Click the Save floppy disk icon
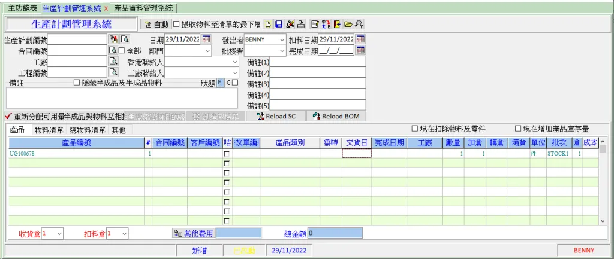 click(279, 25)
